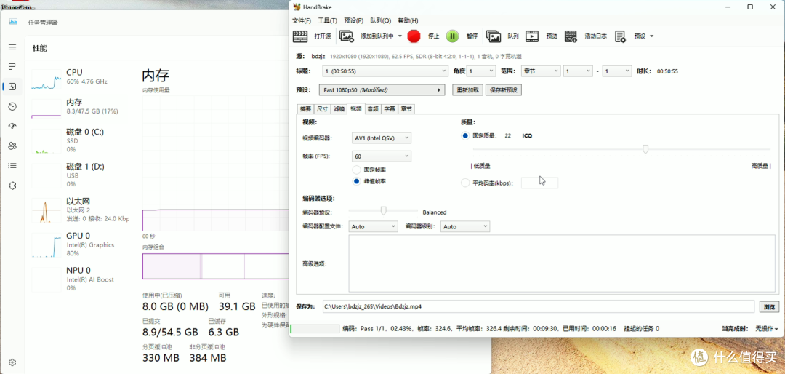This screenshot has width=785, height=374.
Task: Pause encoding with the green pause icon
Action: 452,36
